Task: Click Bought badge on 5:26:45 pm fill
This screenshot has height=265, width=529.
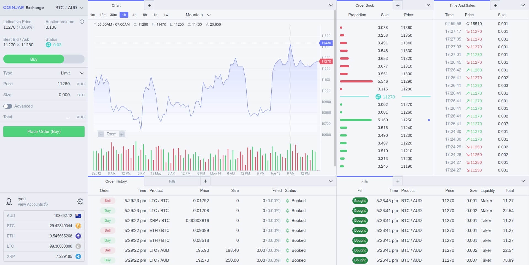Action: click(x=360, y=201)
